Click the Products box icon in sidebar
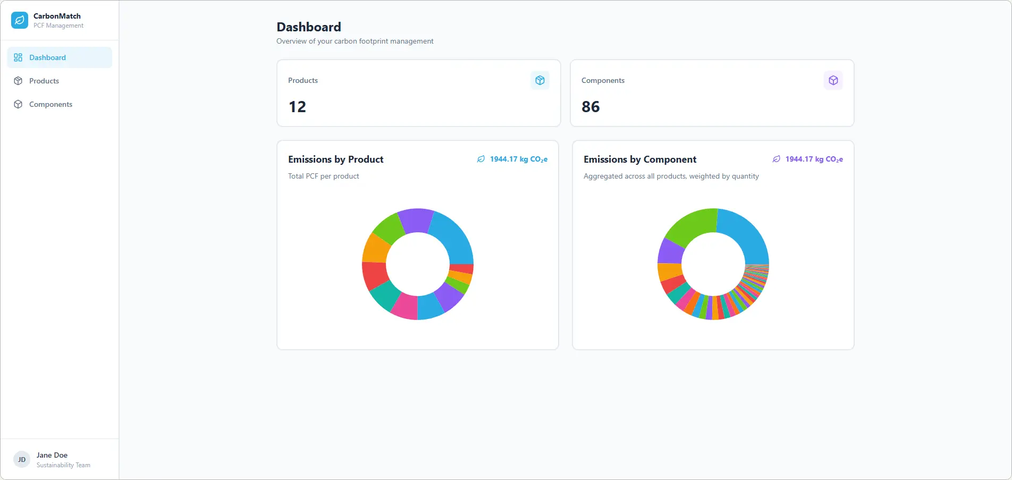1012x480 pixels. [18, 81]
